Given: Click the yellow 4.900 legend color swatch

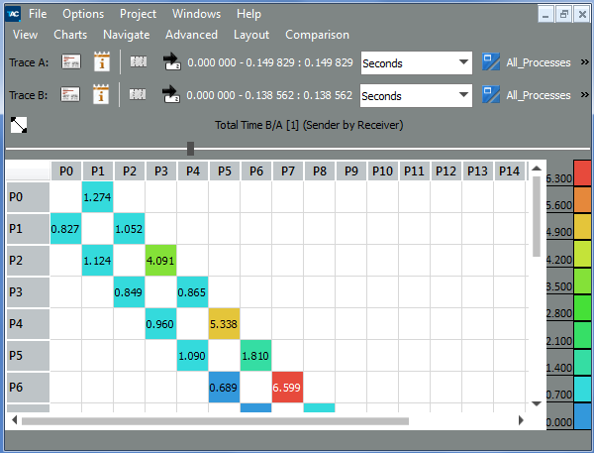Looking at the screenshot, I should (582, 226).
